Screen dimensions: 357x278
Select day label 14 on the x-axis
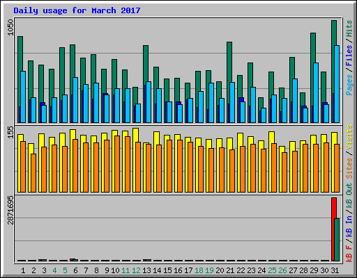tap(157, 270)
